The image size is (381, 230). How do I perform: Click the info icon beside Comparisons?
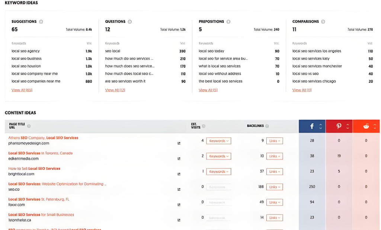point(323,22)
